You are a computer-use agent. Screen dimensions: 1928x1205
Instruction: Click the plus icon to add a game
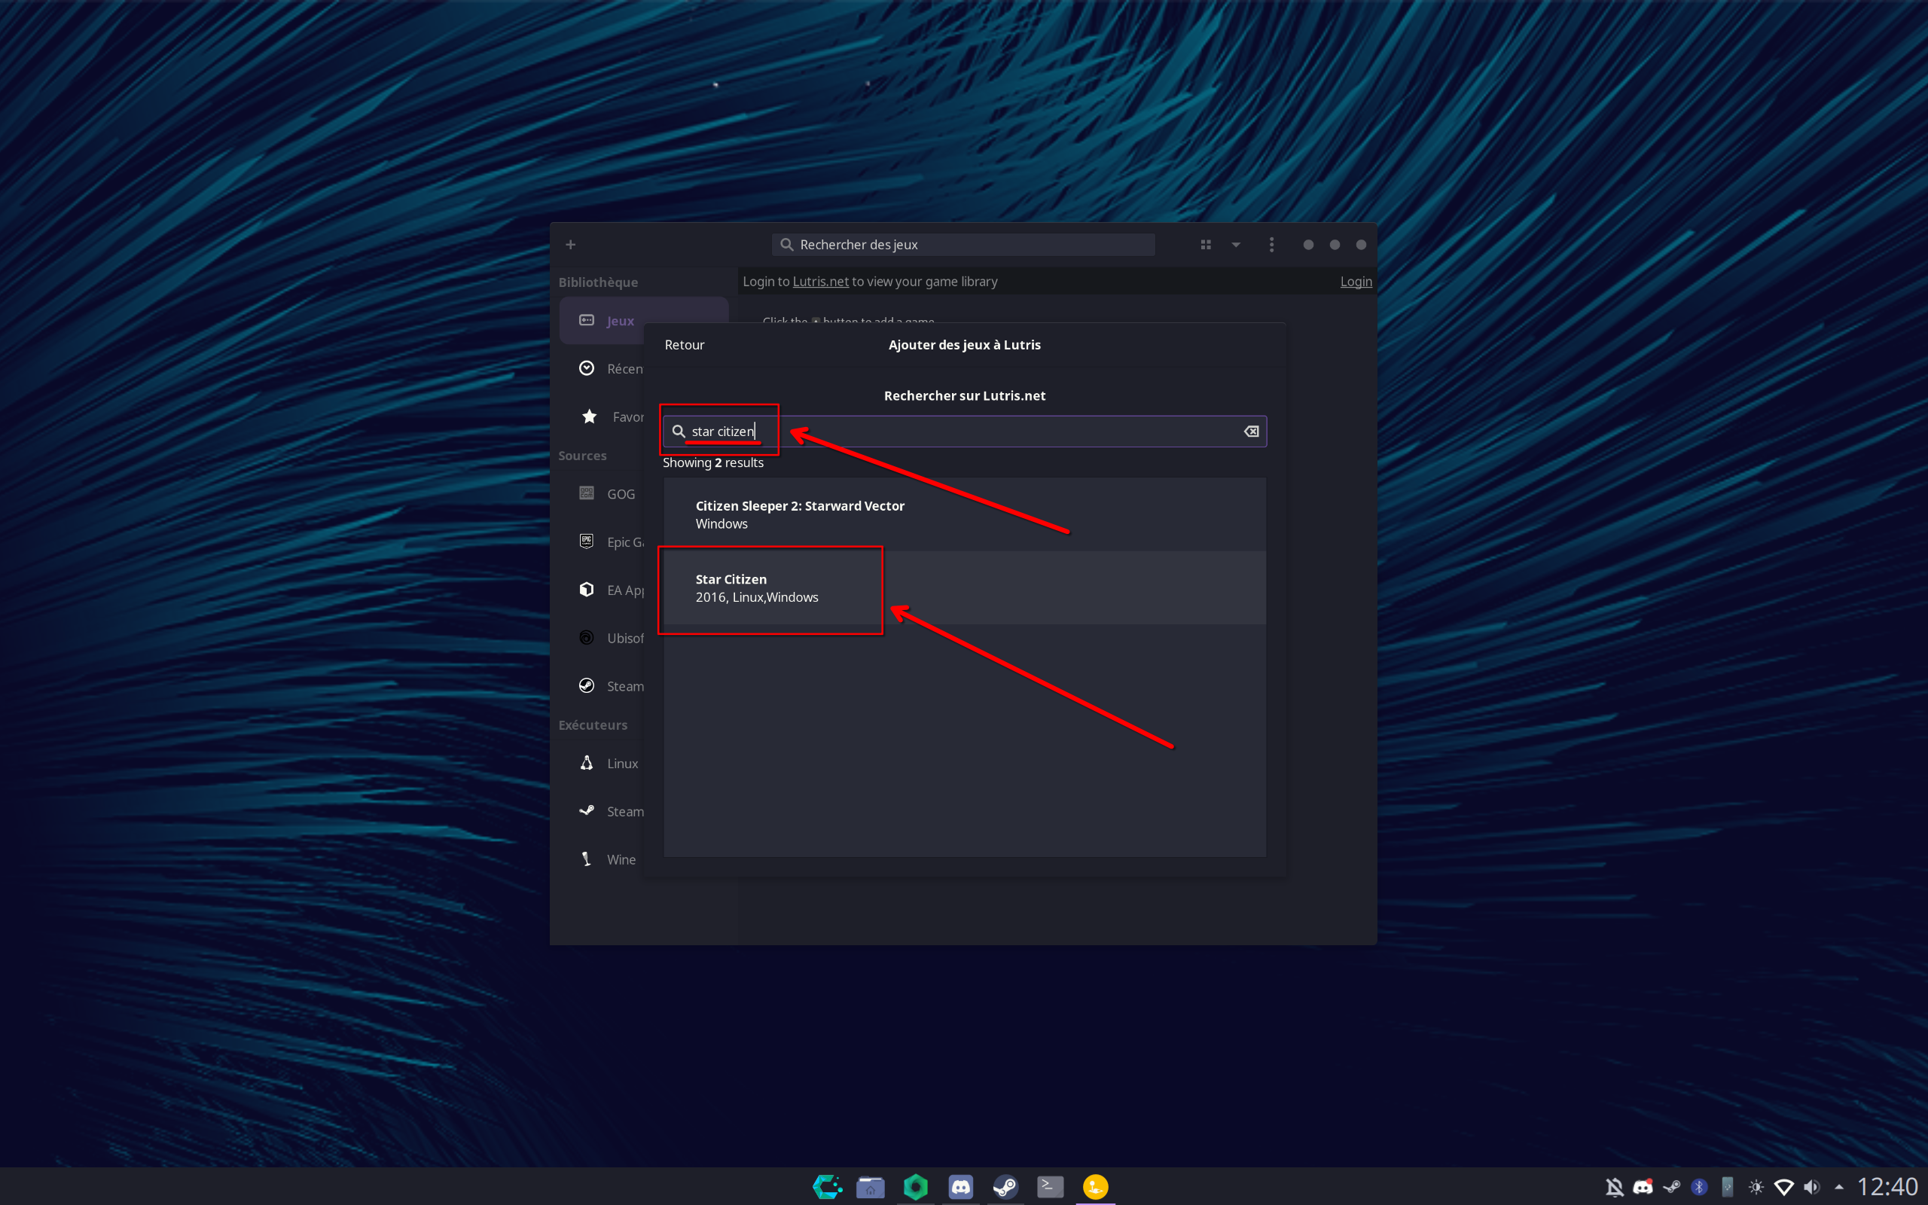click(x=570, y=245)
